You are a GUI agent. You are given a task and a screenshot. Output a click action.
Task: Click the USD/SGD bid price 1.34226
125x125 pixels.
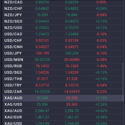42,72
